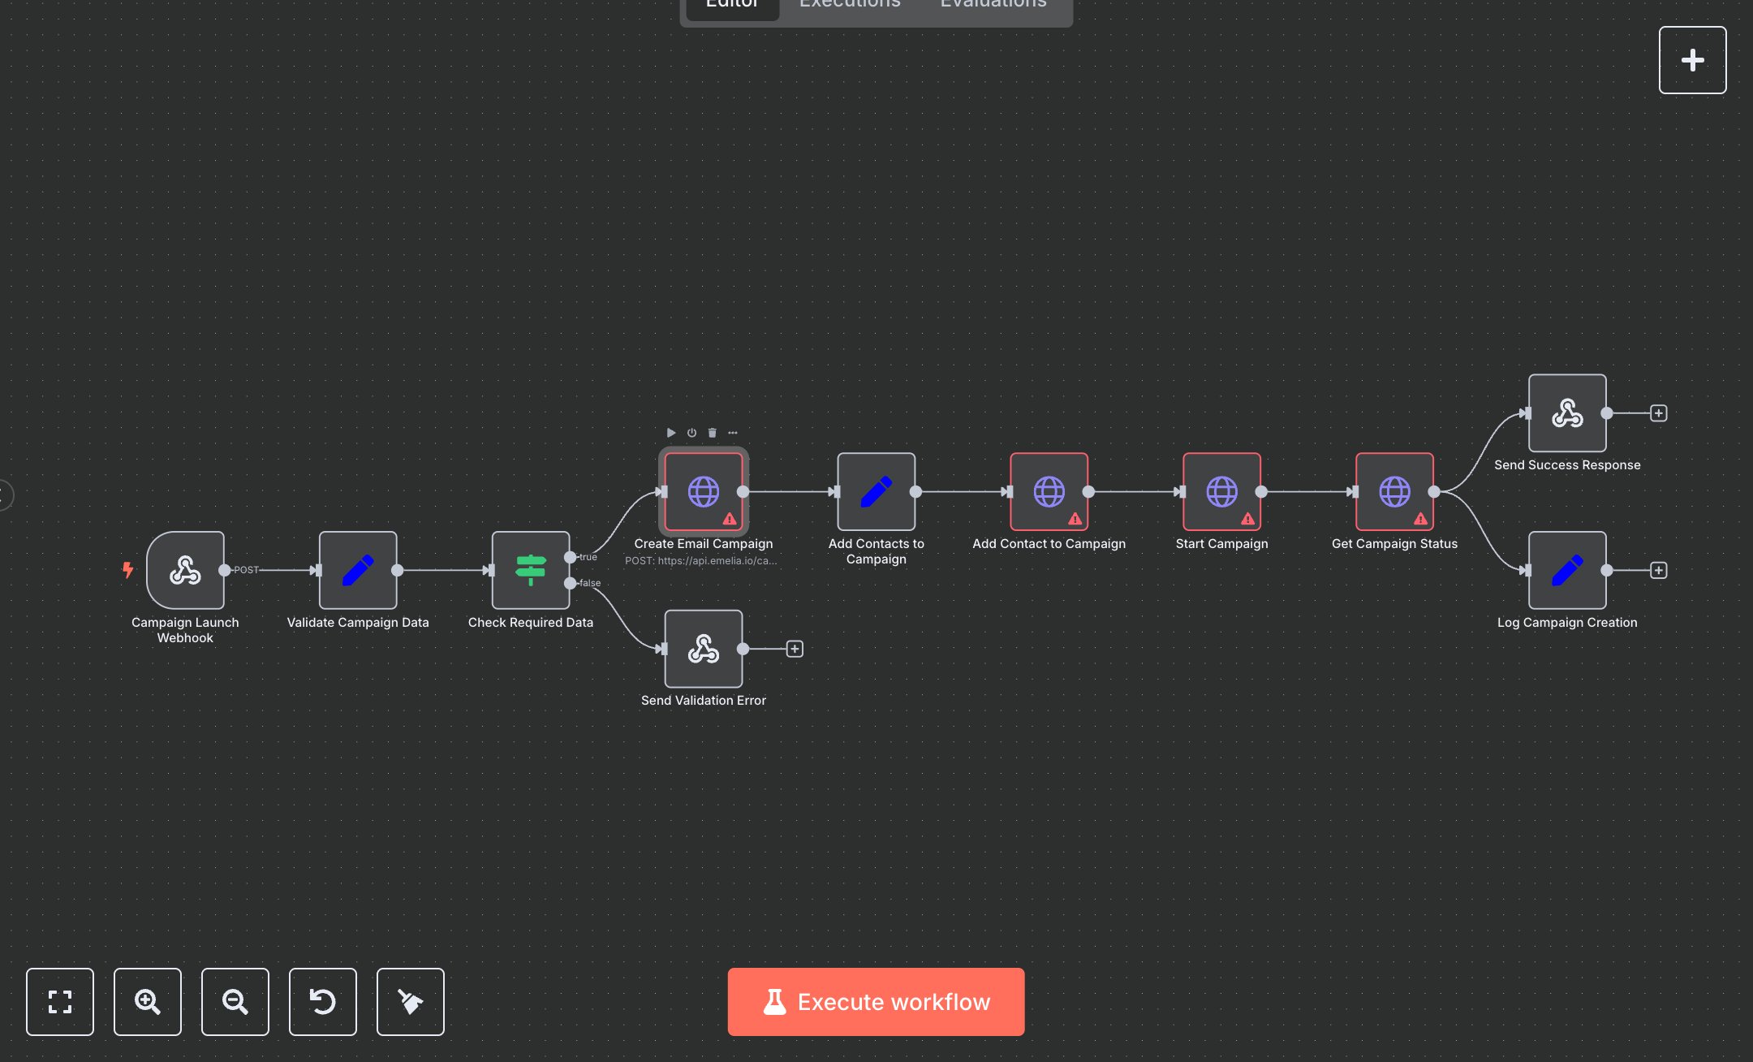Switch to the Executions tab
Image resolution: width=1753 pixels, height=1062 pixels.
pyautogui.click(x=849, y=6)
